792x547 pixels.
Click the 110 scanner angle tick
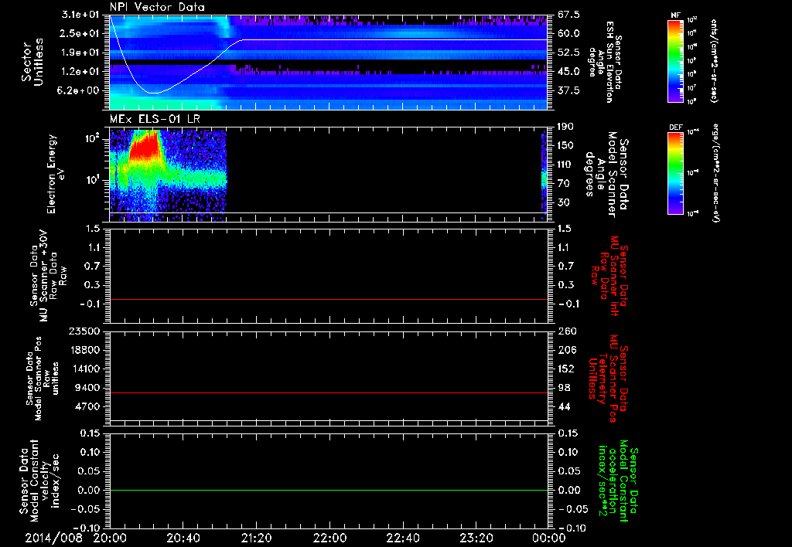pyautogui.click(x=565, y=165)
